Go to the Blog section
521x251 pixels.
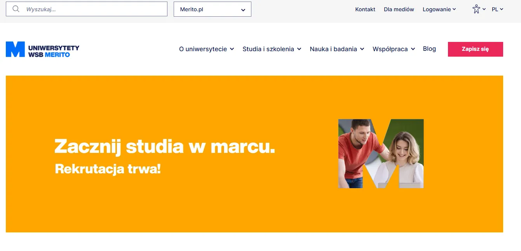[429, 48]
